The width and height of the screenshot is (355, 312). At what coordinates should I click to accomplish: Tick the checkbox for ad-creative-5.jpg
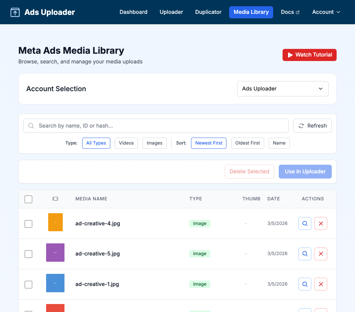point(28,254)
